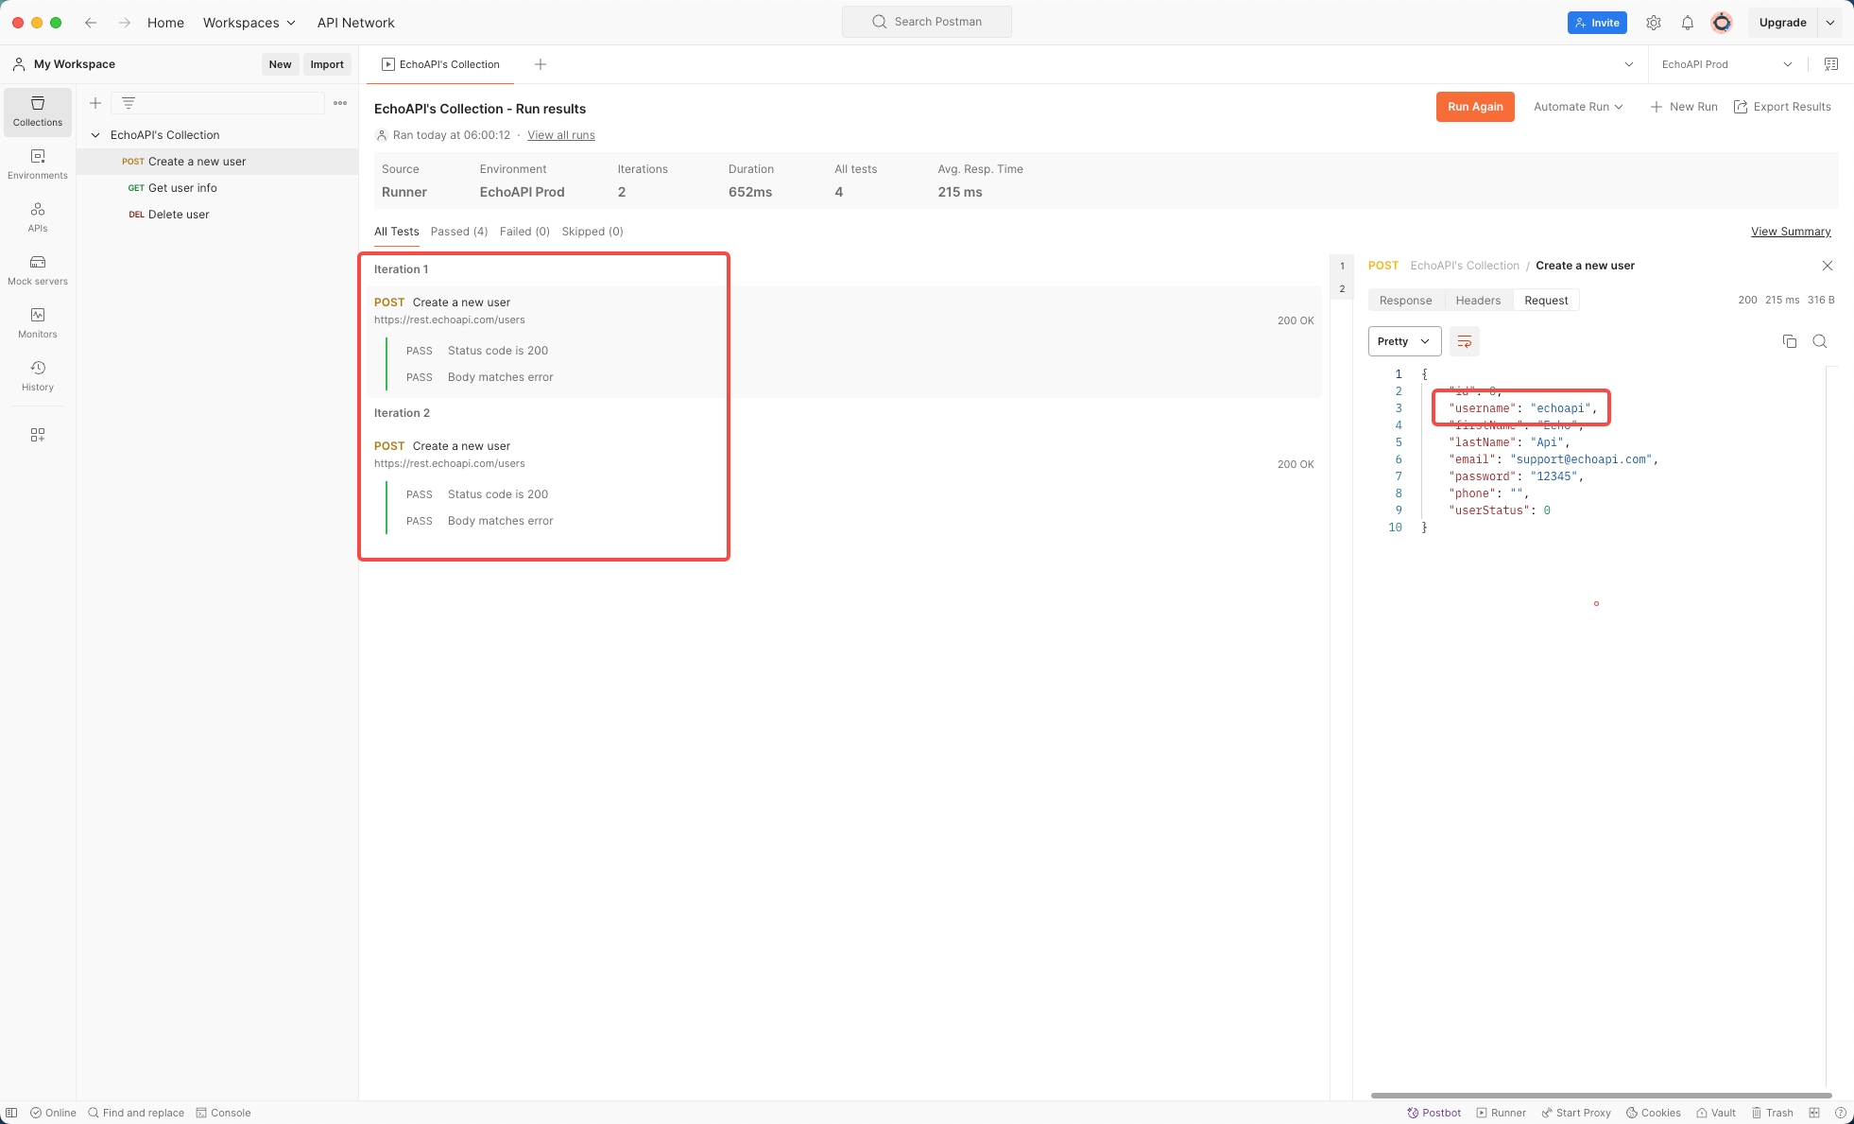This screenshot has height=1124, width=1854.
Task: Open Console in the status bar
Action: [x=223, y=1113]
